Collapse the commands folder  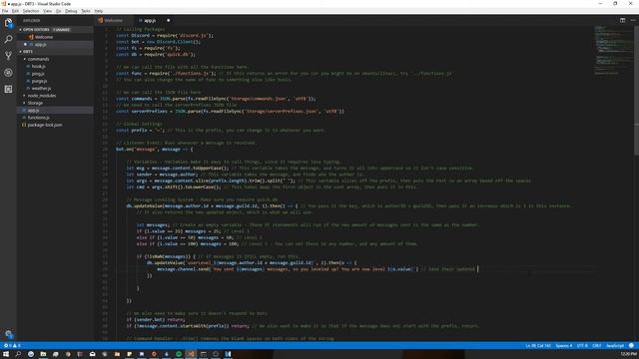[38, 59]
